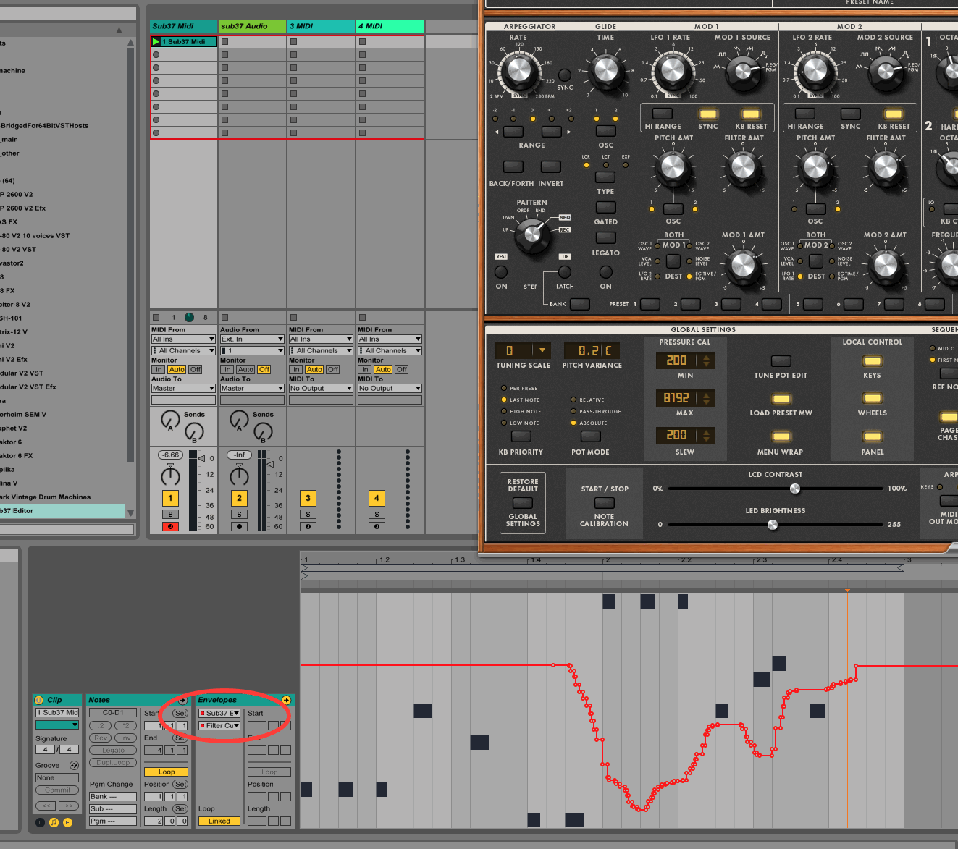The image size is (958, 849).
Task: Launch the 1 Sub37 Midi clip
Action: [x=156, y=42]
